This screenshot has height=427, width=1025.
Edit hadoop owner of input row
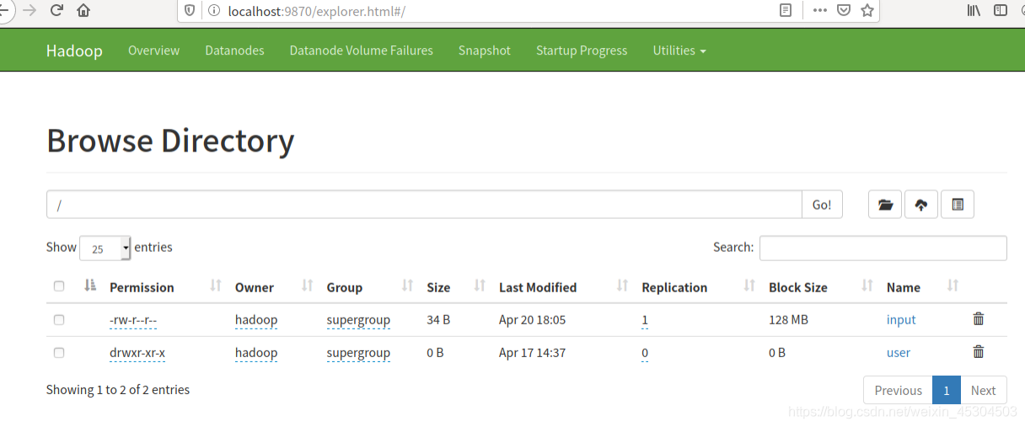[256, 320]
